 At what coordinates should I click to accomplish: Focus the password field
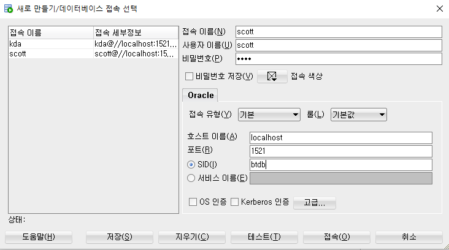(339, 59)
